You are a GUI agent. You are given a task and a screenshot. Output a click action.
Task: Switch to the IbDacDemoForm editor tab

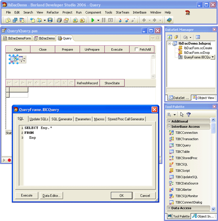coord(17,38)
